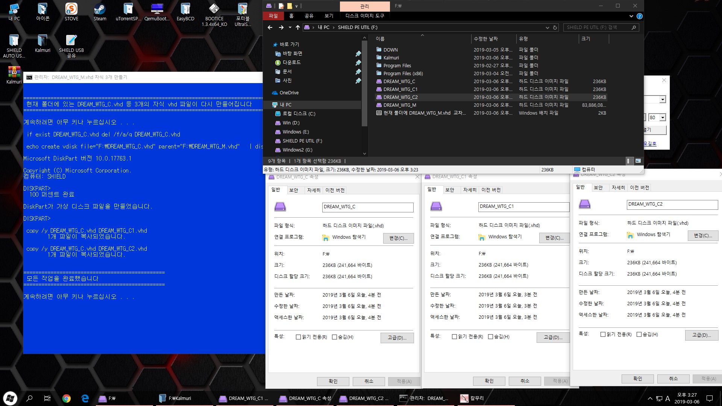Image resolution: width=722 pixels, height=406 pixels.
Task: Open the uTorrentSP desktop icon
Action: pos(128,12)
